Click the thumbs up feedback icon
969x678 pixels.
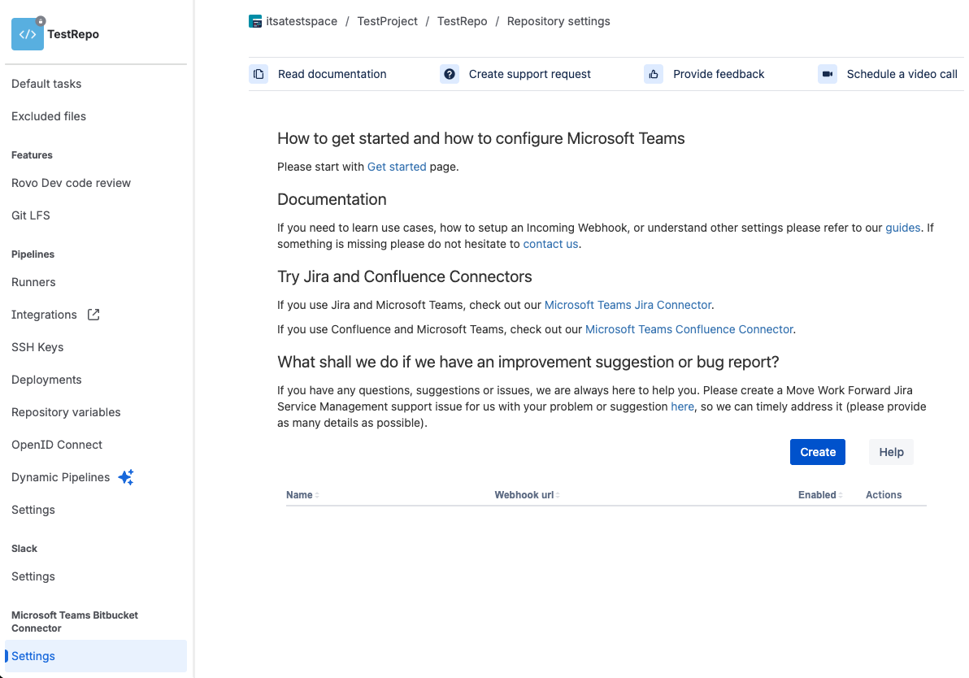click(654, 74)
